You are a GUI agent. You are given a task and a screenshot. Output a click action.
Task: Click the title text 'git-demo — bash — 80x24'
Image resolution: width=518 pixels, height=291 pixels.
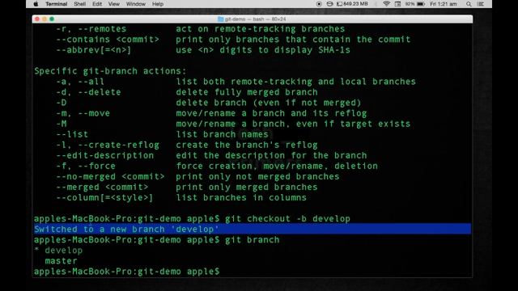256,19
